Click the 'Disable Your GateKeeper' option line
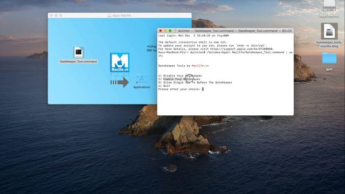This screenshot has width=345, height=194. [x=180, y=75]
